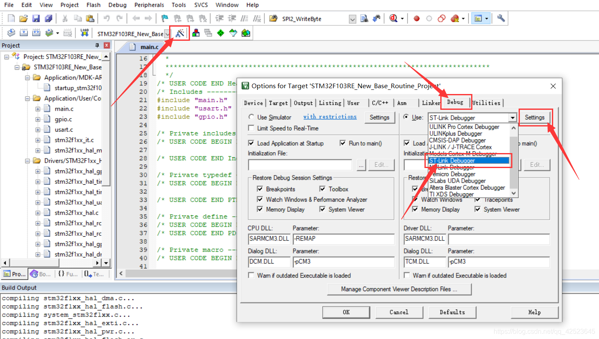Open the Debug tab
Screen dimensions: 599x339
tap(455, 102)
